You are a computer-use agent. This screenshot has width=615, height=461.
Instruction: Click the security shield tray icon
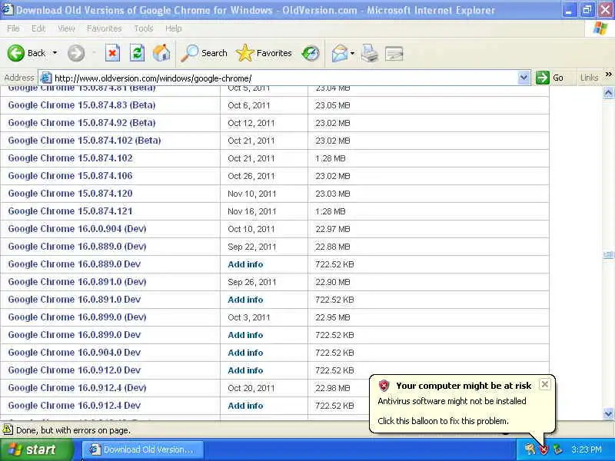[x=544, y=449]
